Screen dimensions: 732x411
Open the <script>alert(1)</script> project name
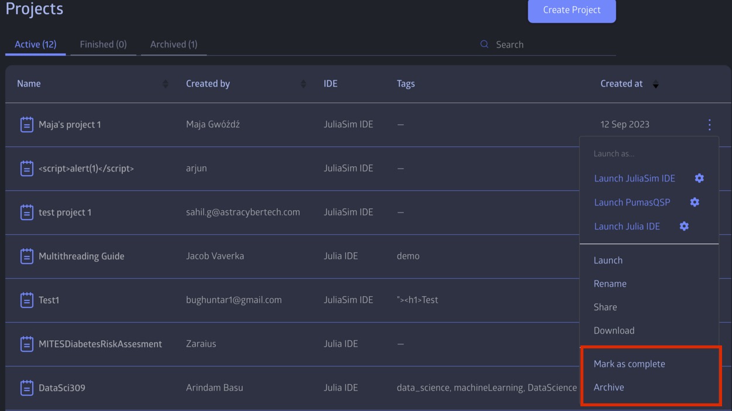86,169
